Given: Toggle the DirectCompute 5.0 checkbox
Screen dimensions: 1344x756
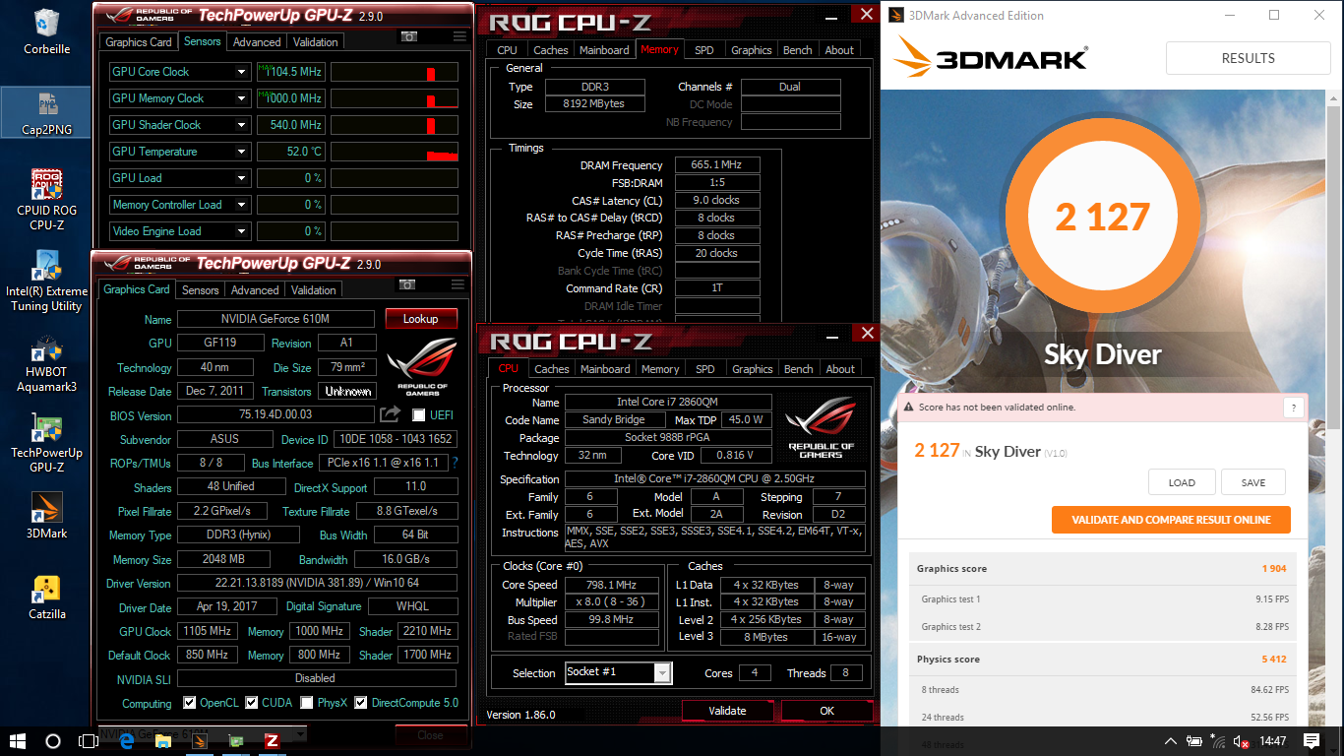Looking at the screenshot, I should [361, 703].
